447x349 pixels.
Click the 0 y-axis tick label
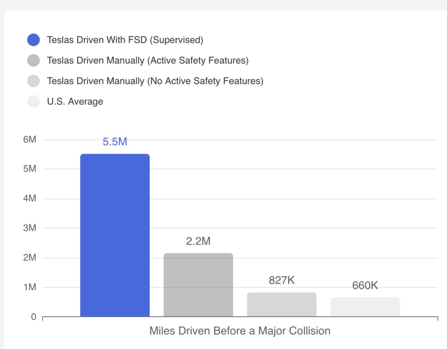tap(34, 317)
